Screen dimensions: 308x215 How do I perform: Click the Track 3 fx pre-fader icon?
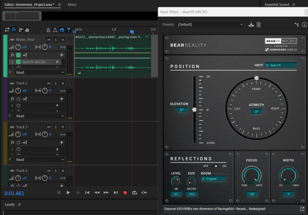pyautogui.click(x=25, y=142)
